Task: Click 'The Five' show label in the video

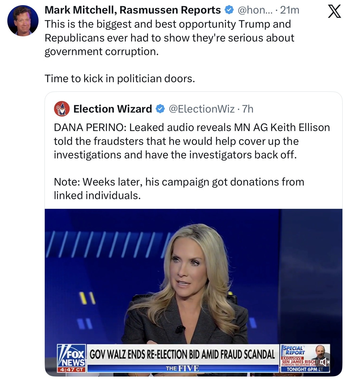Action: coord(182,368)
